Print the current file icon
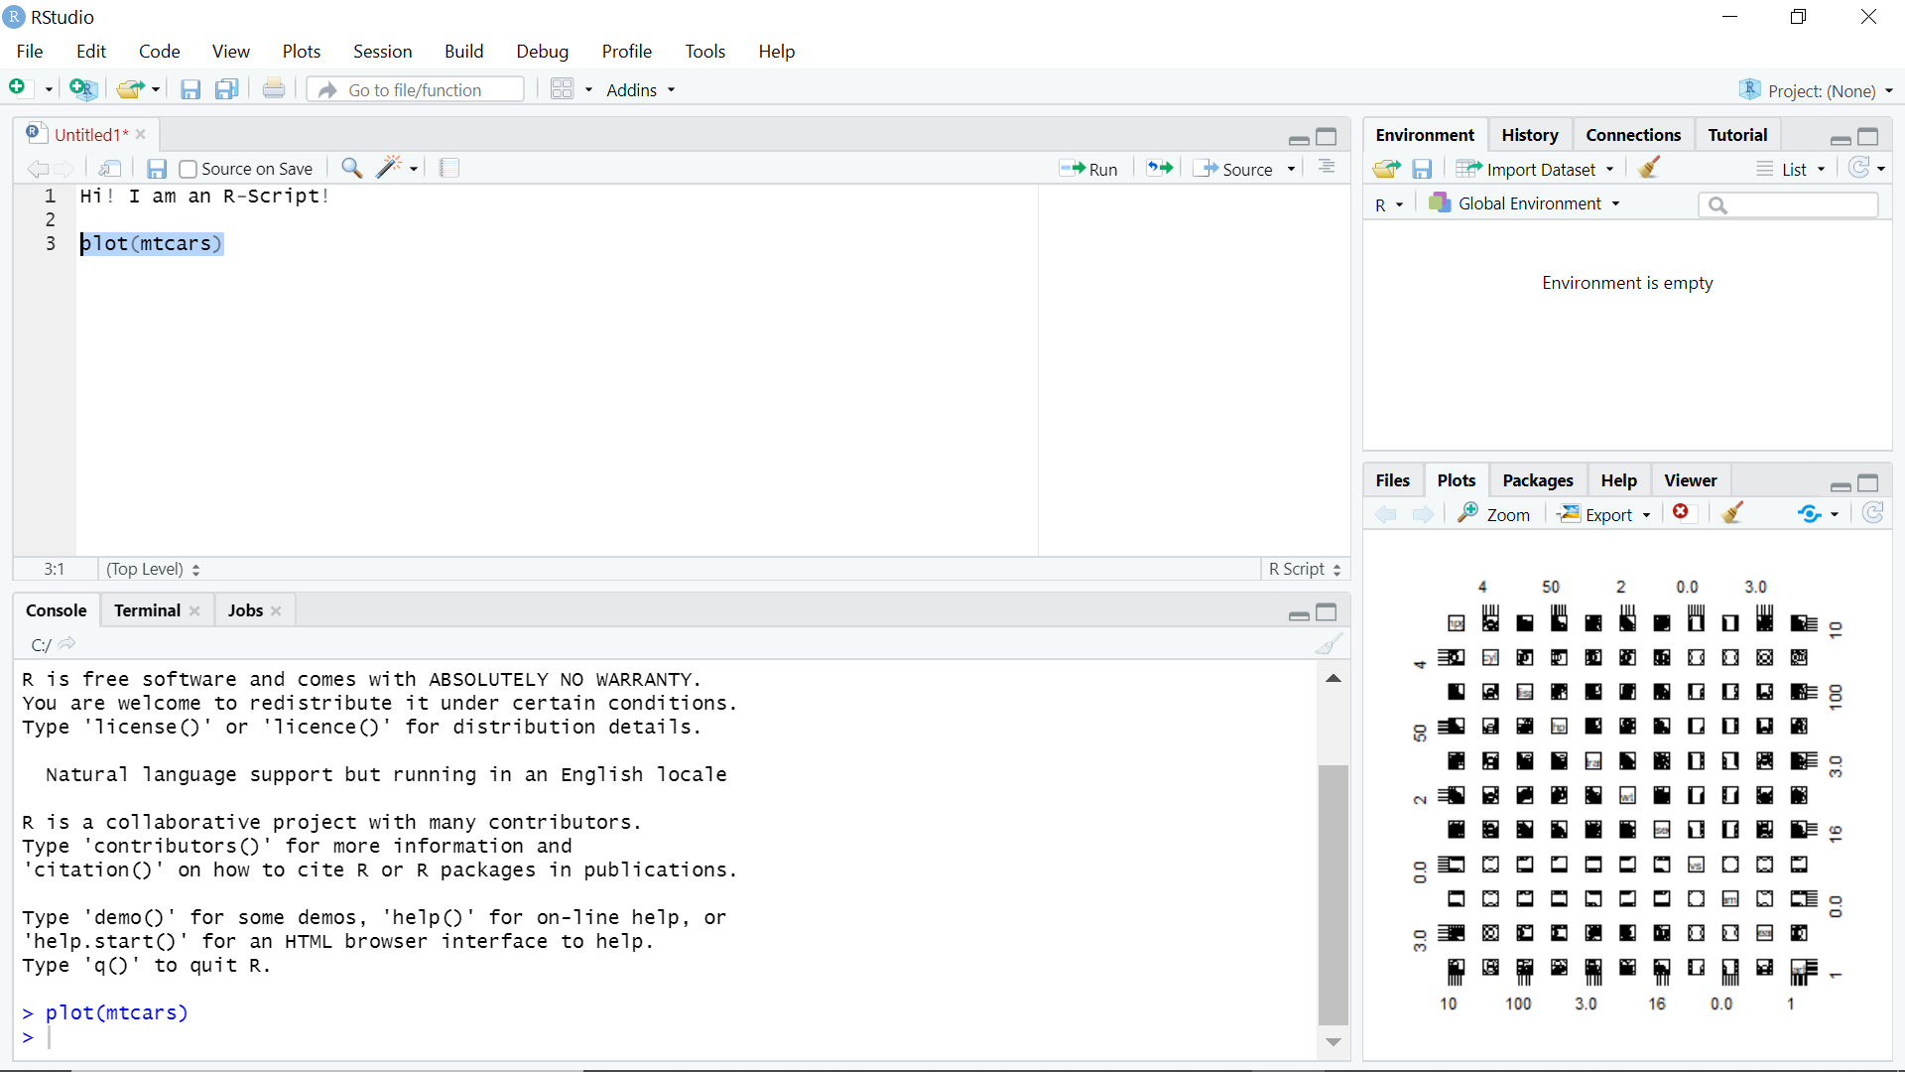Image resolution: width=1905 pixels, height=1072 pixels. (x=274, y=89)
